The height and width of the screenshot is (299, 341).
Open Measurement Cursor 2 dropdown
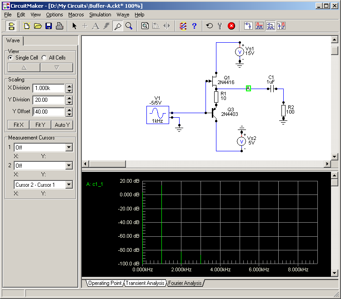[69, 165]
